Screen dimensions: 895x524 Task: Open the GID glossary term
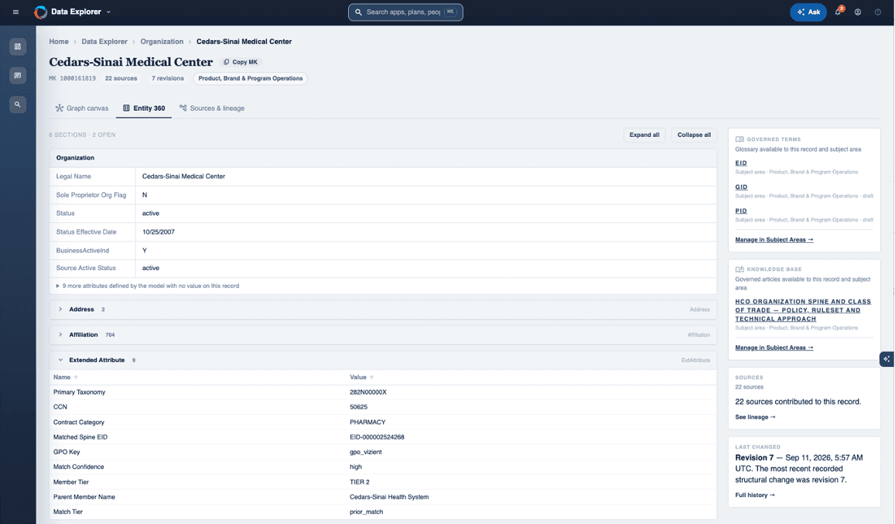[741, 187]
